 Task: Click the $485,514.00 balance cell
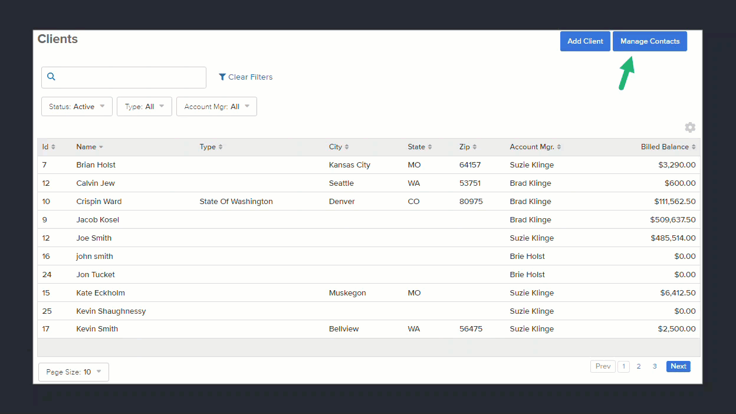pyautogui.click(x=673, y=238)
